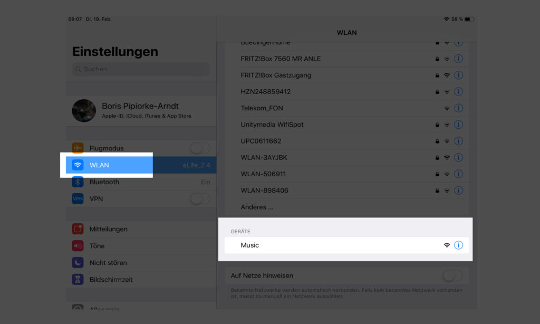Open info for Telekom_FON network
This screenshot has width=540, height=324.
point(458,108)
